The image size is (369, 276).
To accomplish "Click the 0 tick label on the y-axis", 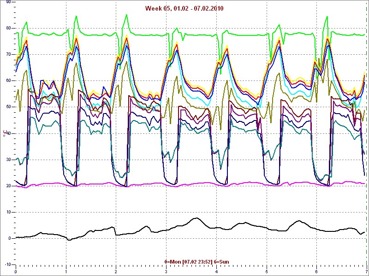I will tap(9, 239).
